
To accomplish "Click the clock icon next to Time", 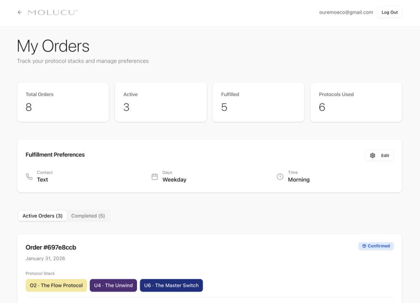I will coord(280,176).
